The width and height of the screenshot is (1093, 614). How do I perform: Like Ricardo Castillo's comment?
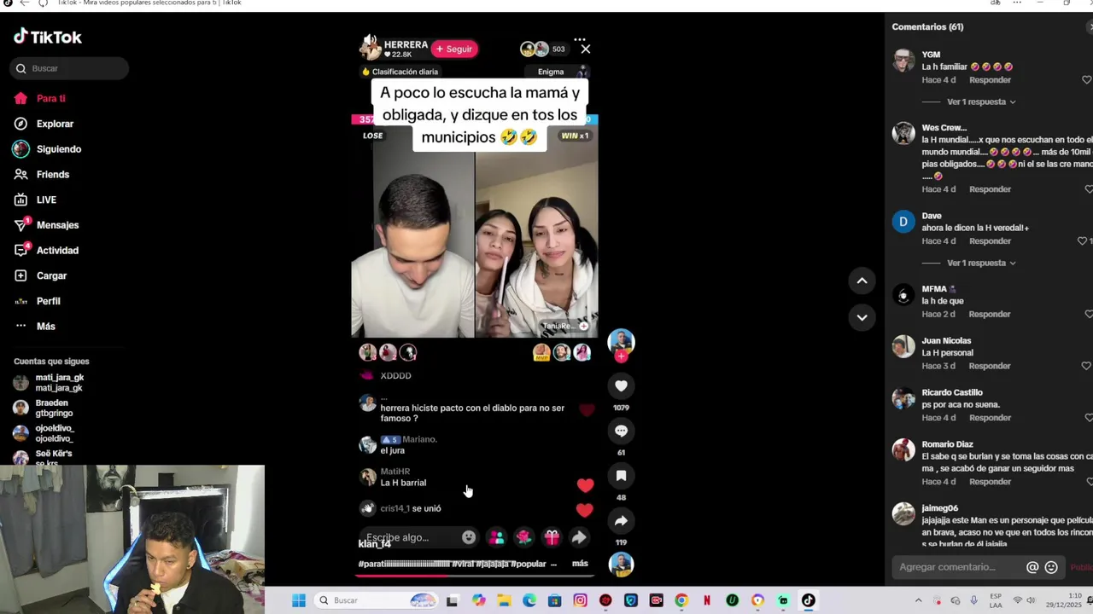pyautogui.click(x=1088, y=418)
